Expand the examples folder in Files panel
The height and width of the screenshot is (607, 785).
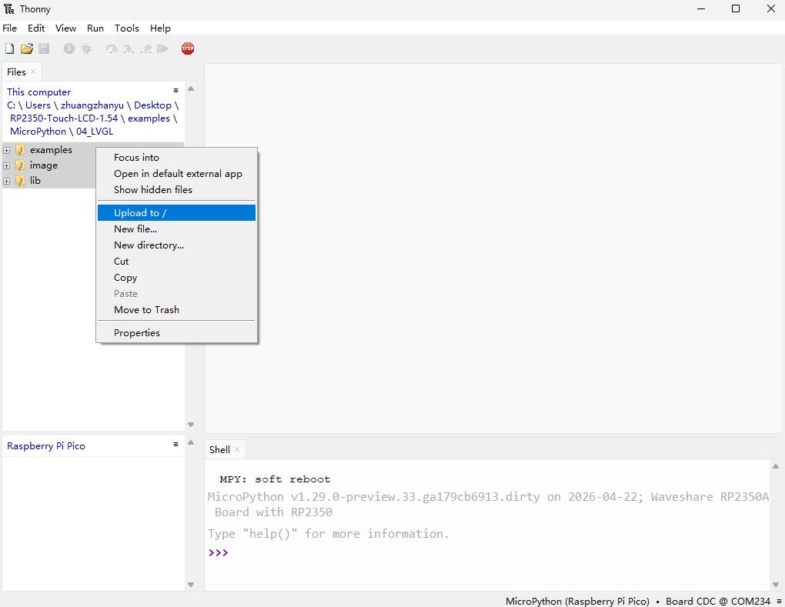[x=6, y=149]
